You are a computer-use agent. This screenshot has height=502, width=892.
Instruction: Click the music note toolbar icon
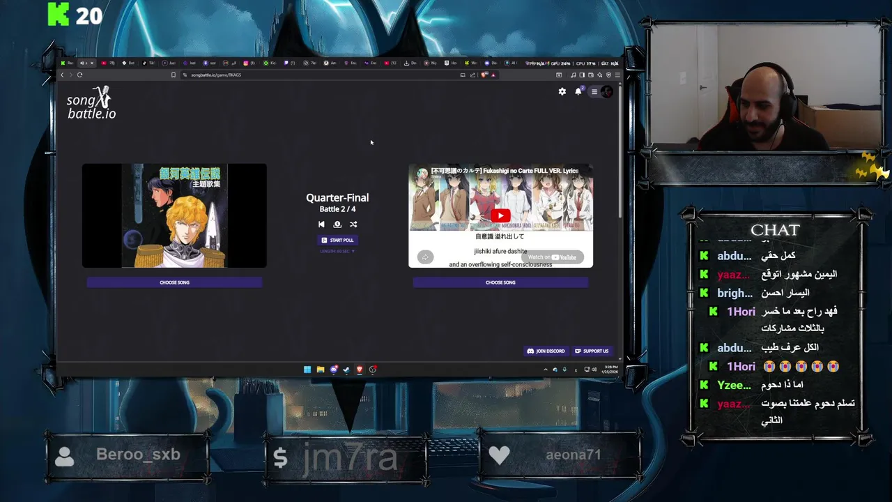(574, 75)
